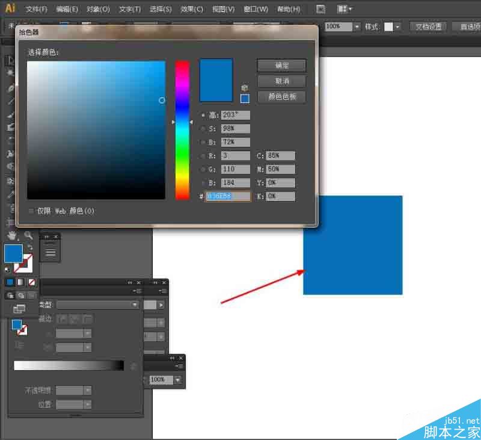Enable 仅限 Web 颜色 checkbox

(x=31, y=211)
